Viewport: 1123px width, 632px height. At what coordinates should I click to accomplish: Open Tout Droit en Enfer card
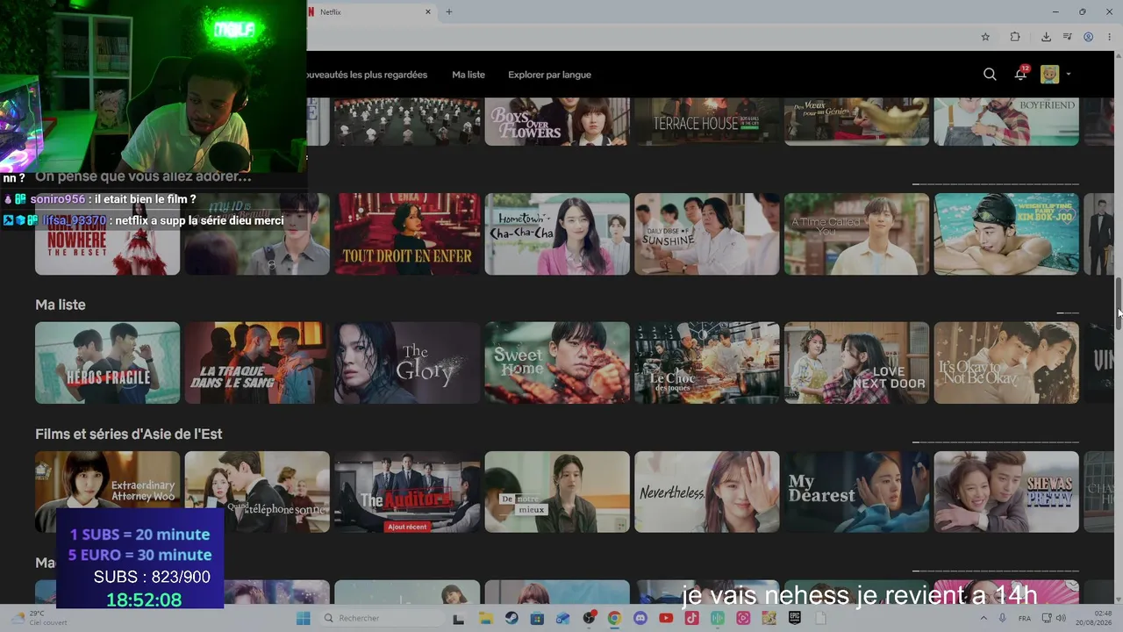pos(407,233)
